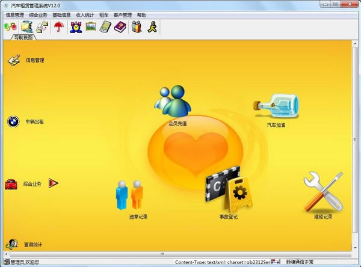Click the 管理员,欢迎您 status text
This screenshot has width=361, height=267.
point(25,262)
